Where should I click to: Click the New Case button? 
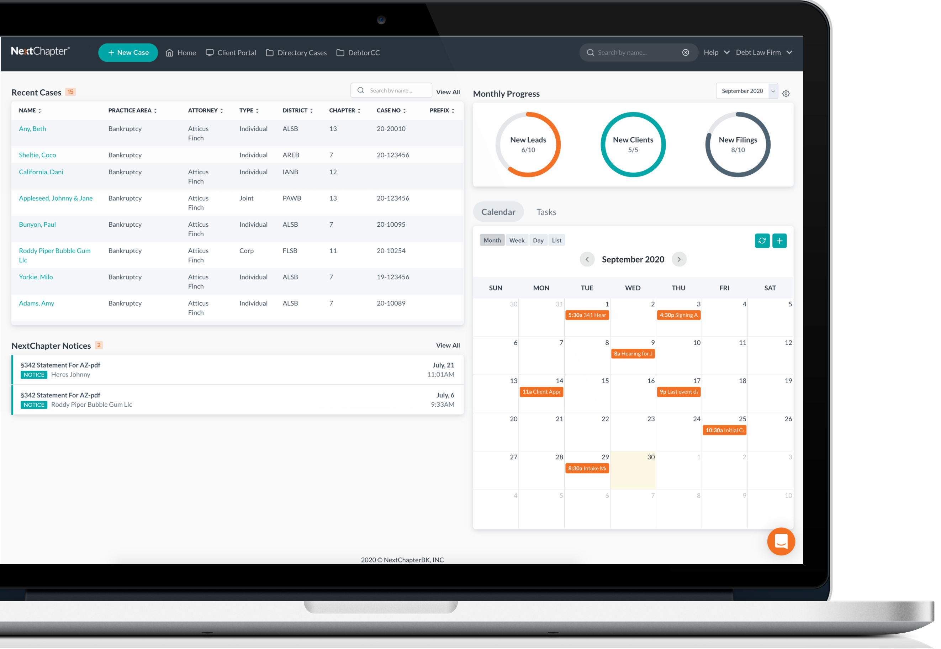128,52
